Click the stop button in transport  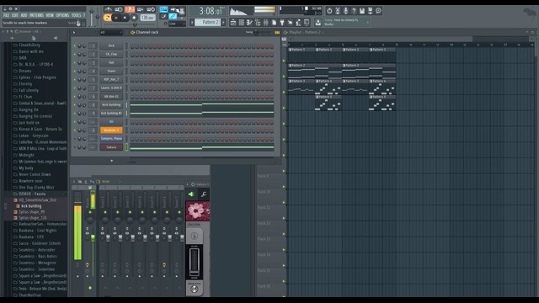(x=125, y=18)
